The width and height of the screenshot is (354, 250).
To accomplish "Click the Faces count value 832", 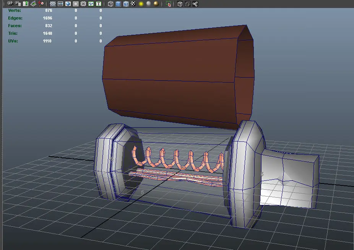I will click(x=49, y=26).
